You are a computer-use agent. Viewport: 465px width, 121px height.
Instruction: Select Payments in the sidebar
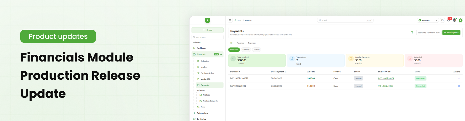(210, 85)
